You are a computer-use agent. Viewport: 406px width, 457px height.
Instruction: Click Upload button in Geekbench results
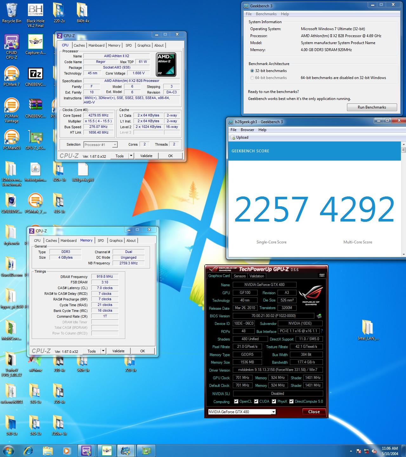pyautogui.click(x=240, y=137)
